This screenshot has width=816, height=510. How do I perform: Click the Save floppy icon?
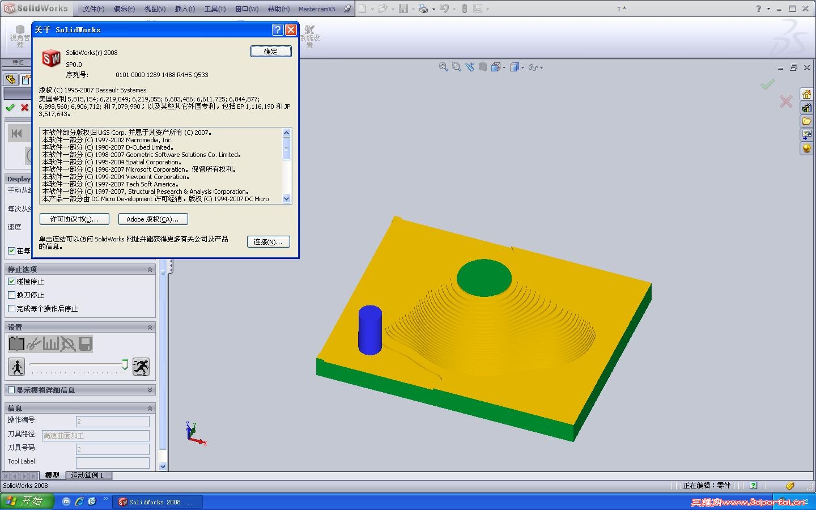[403, 8]
